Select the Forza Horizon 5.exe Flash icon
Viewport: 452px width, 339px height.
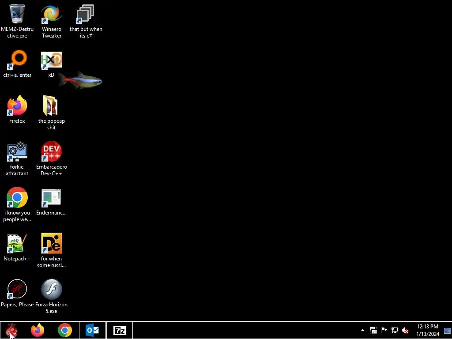51,289
